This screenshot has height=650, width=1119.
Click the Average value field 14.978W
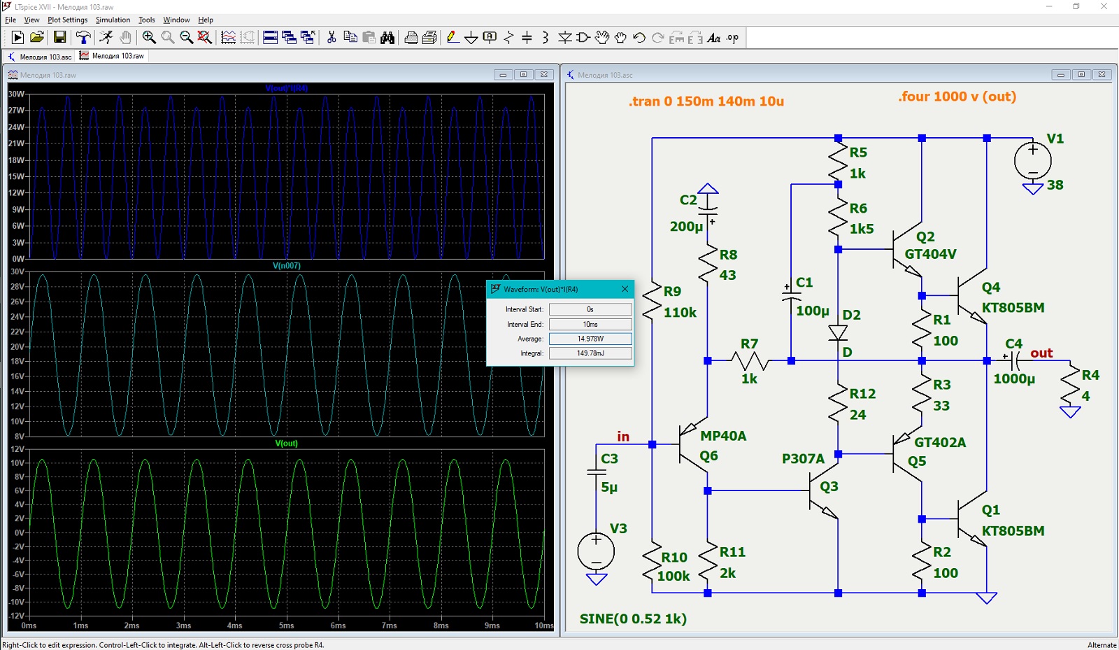pos(590,339)
